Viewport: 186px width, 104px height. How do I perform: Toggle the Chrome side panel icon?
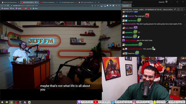coord(113,5)
